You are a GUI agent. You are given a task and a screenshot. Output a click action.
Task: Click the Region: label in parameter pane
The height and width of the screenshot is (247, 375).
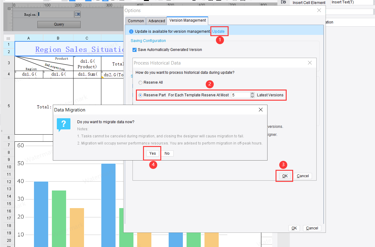(30, 15)
